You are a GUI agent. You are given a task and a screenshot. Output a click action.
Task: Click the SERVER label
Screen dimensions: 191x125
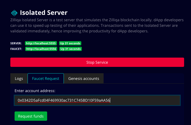[16, 43]
